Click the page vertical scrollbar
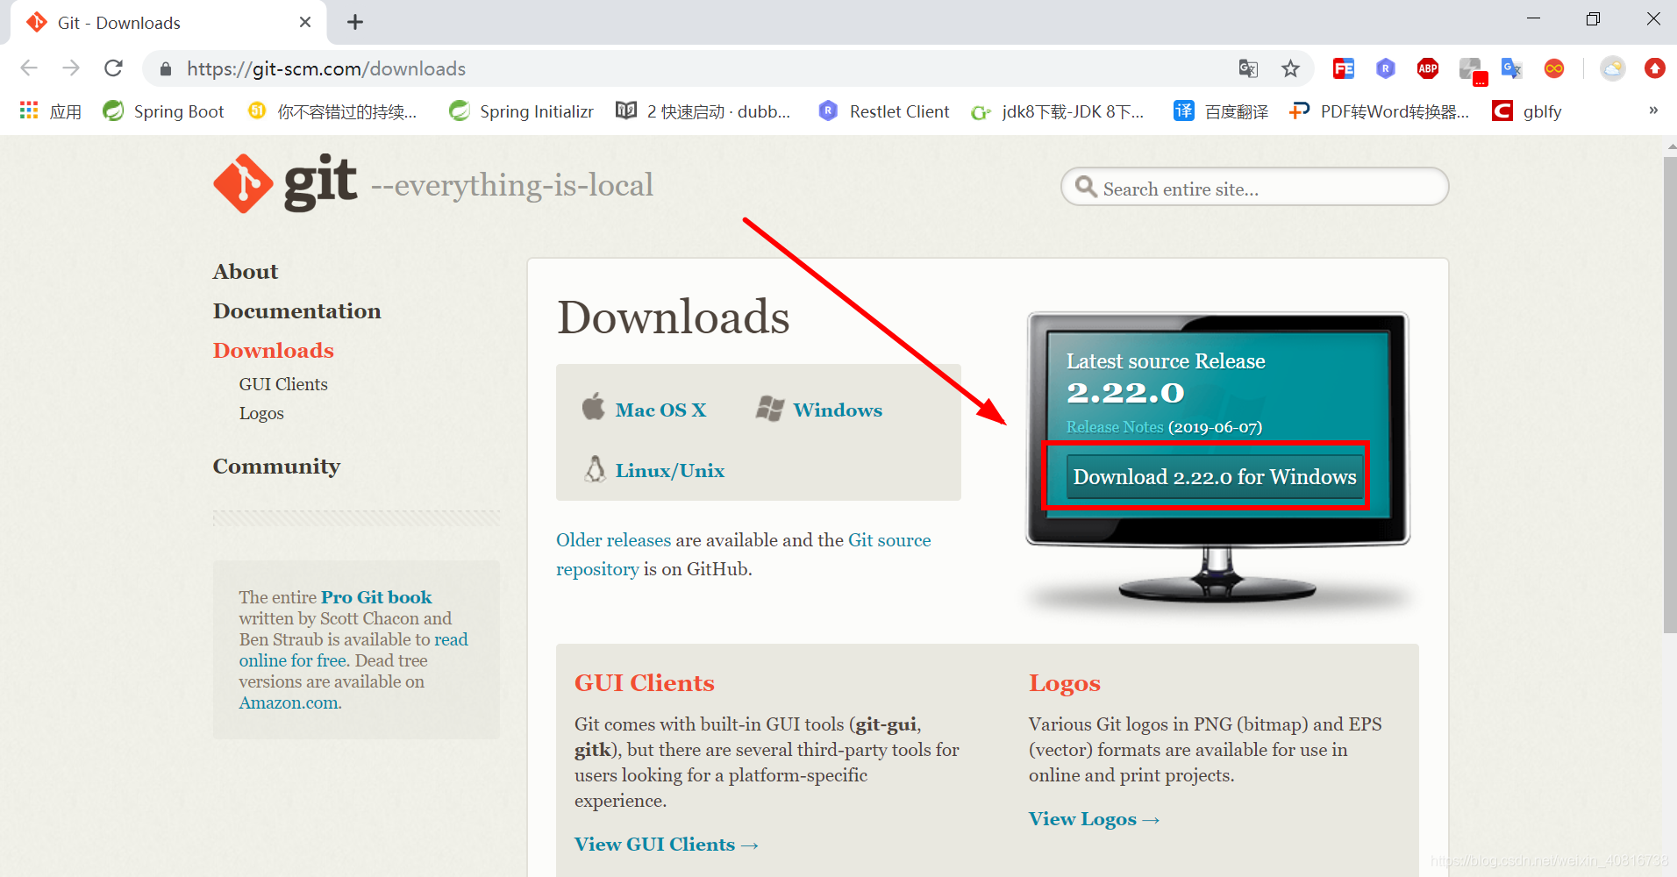The height and width of the screenshot is (877, 1677). pos(1670,395)
